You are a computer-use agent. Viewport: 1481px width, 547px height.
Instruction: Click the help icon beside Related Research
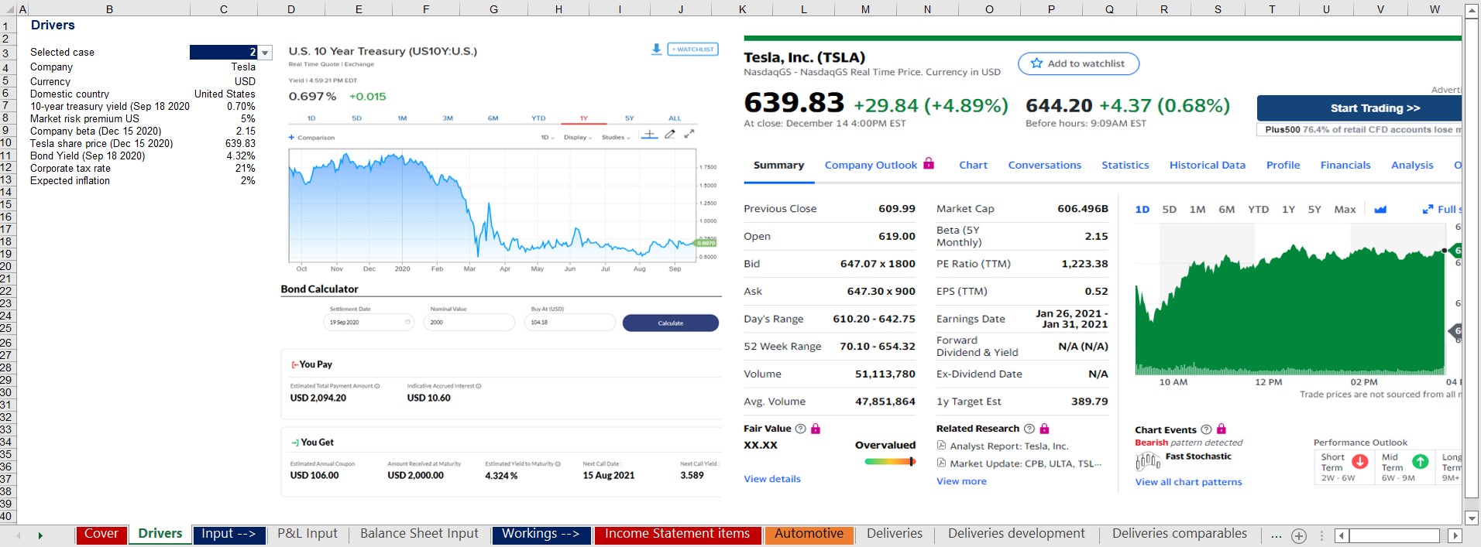(x=1029, y=429)
